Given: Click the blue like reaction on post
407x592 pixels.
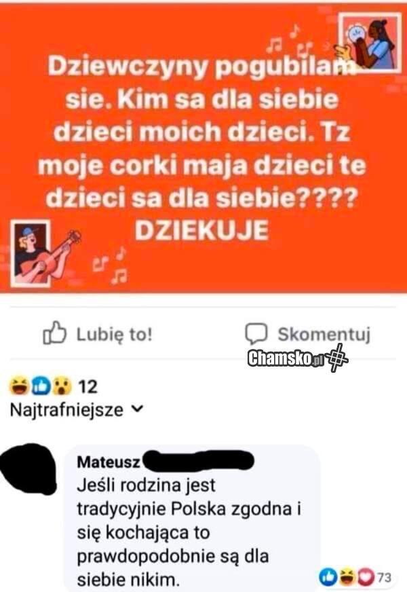Looking at the screenshot, I should tap(41, 386).
